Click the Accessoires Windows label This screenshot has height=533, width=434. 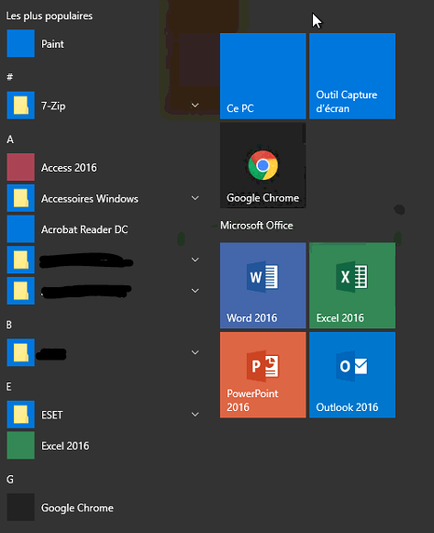(90, 198)
